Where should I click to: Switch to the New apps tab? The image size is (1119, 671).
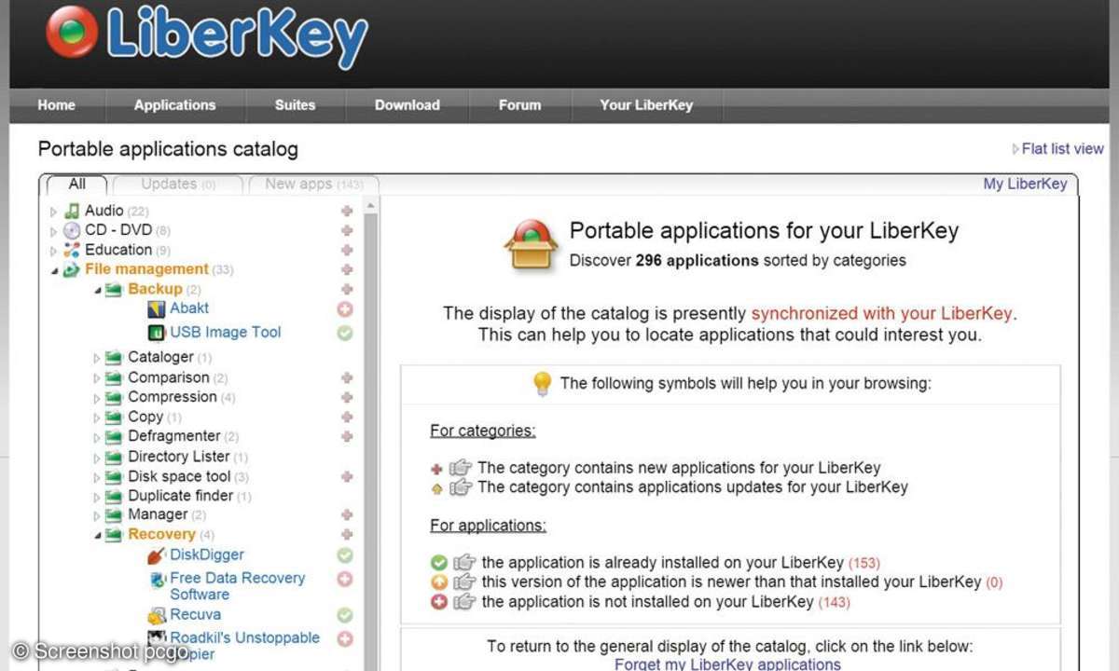[313, 185]
